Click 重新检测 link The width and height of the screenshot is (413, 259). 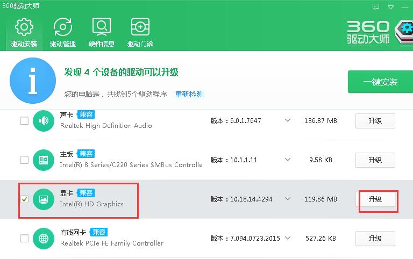[x=189, y=94]
